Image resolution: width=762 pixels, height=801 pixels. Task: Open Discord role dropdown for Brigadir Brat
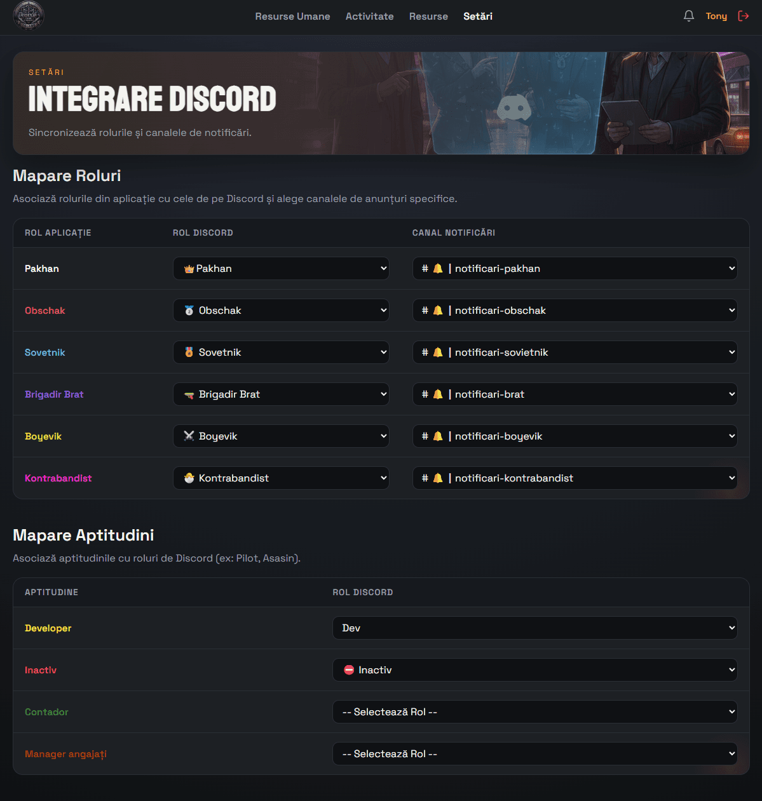click(x=281, y=394)
